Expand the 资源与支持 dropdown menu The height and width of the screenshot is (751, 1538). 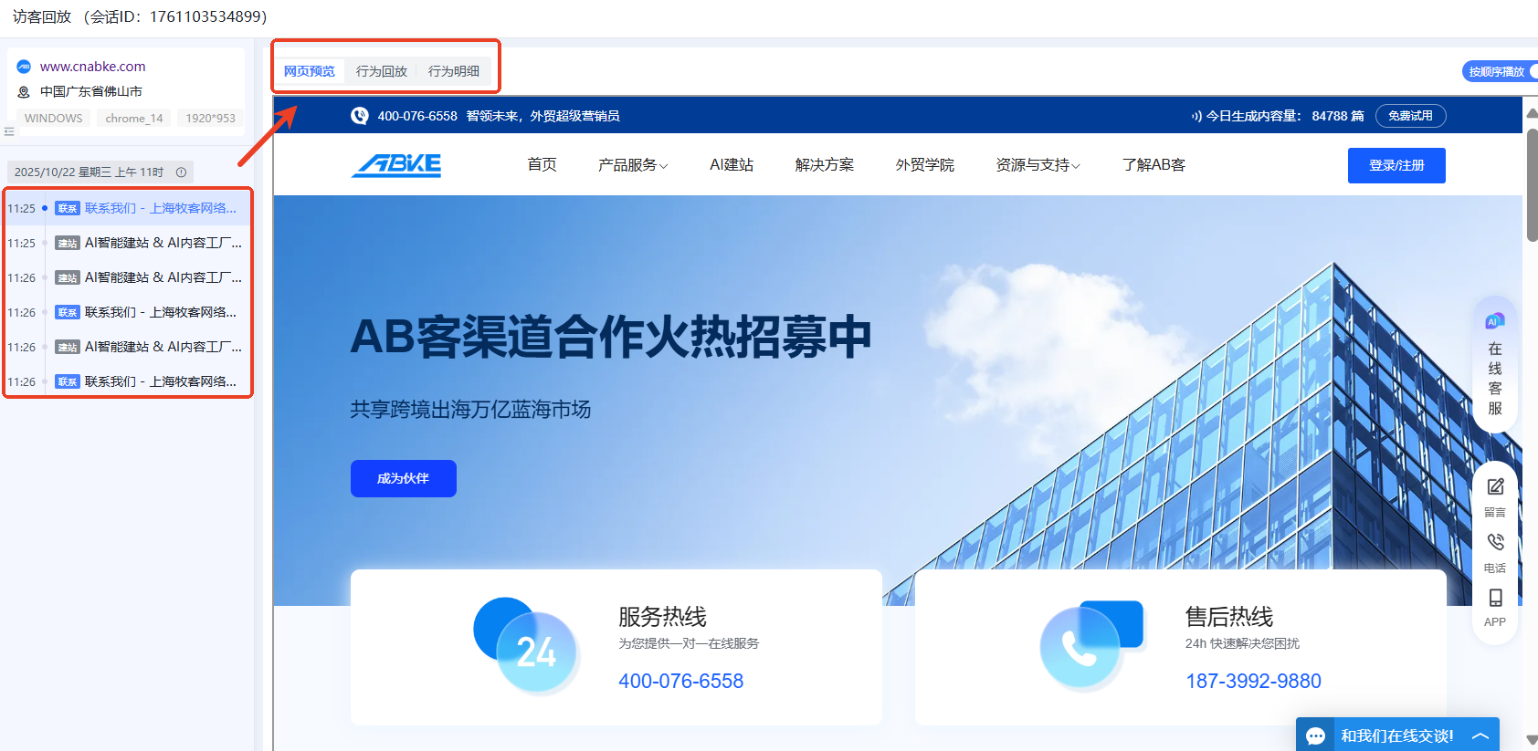(x=1038, y=165)
